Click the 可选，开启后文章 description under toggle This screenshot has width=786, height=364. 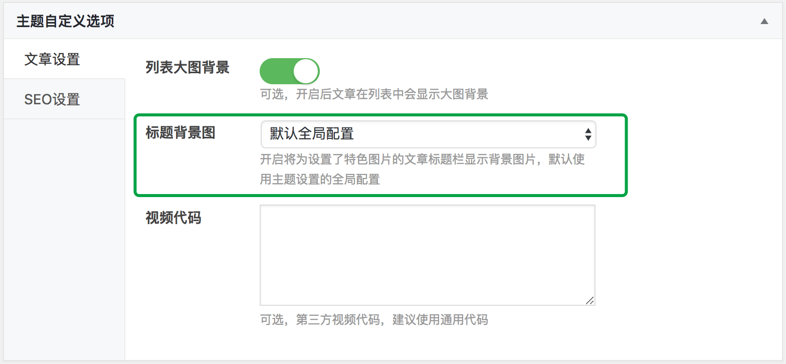(x=374, y=94)
